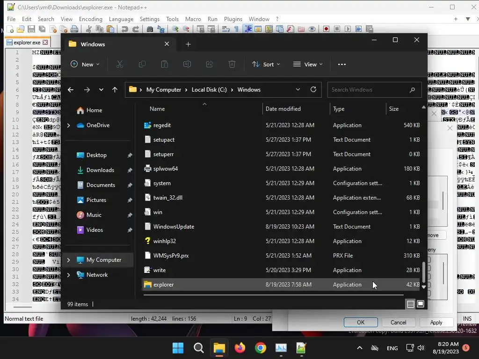Select the Windows tab in File Explorer
The height and width of the screenshot is (359, 479).
pos(119,44)
